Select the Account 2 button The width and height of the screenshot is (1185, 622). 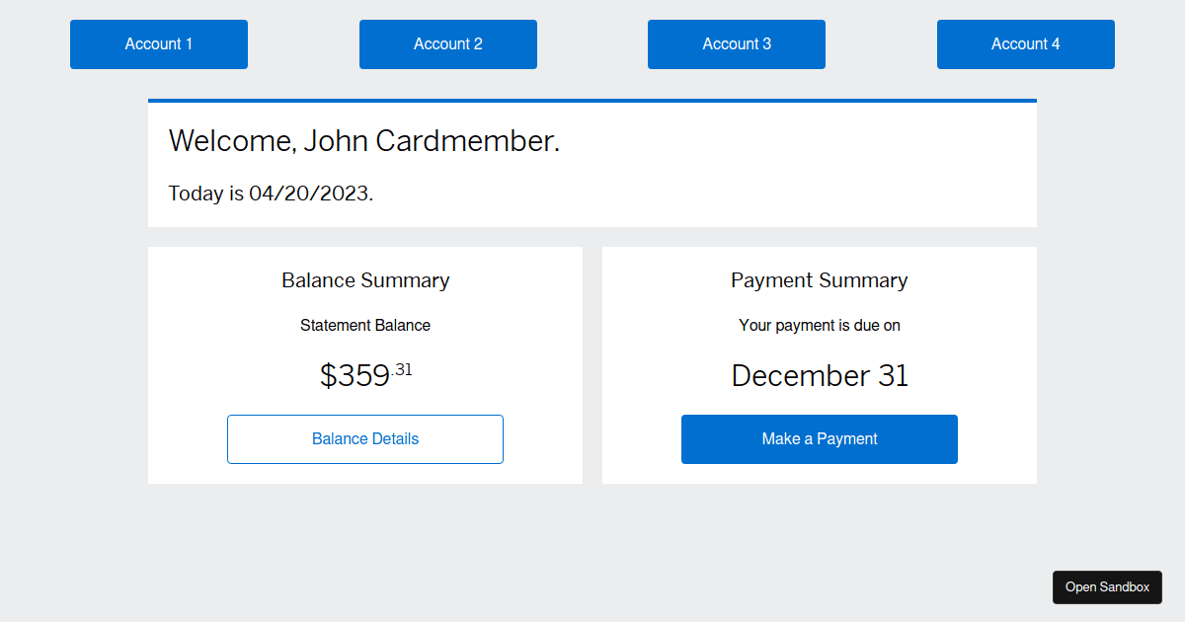coord(448,44)
